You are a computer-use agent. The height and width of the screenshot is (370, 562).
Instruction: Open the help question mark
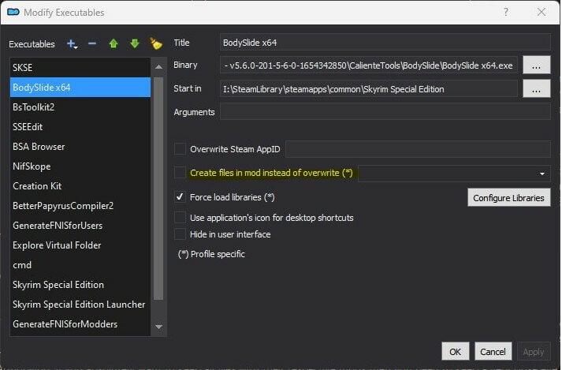point(506,12)
